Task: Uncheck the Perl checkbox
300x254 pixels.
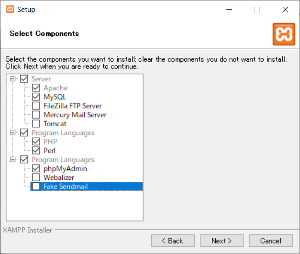Action: coord(36,151)
